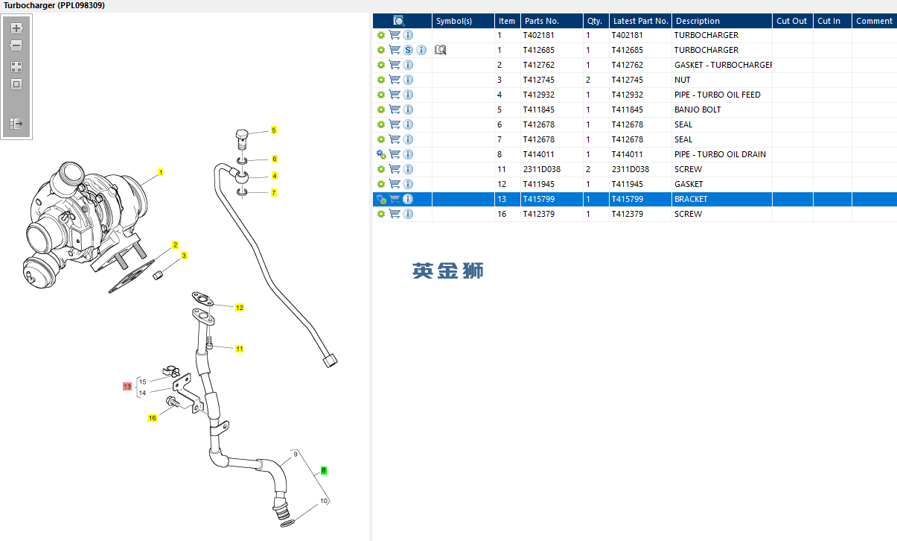Add the T412685 turbocharger to cart
The image size is (897, 541).
[x=395, y=50]
